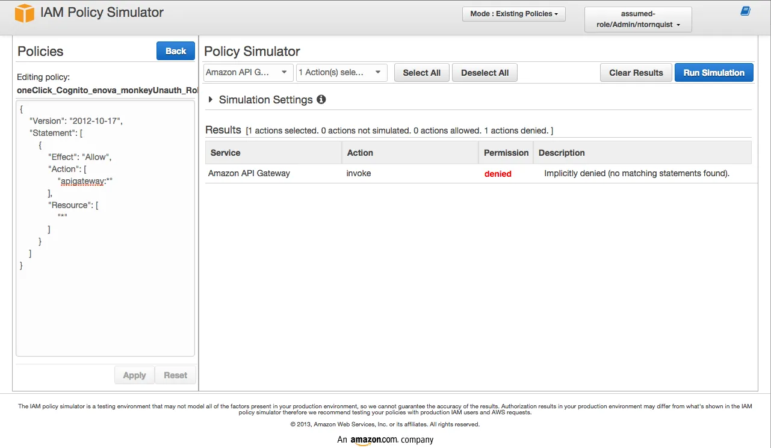771x448 pixels.
Task: Click the "apigateway:*" action line in the editor
Action: pos(85,181)
